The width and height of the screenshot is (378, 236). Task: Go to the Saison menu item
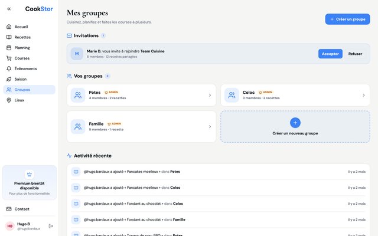coord(29,79)
